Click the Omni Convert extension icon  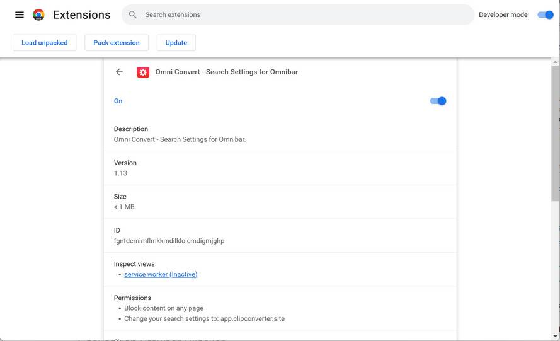(143, 72)
